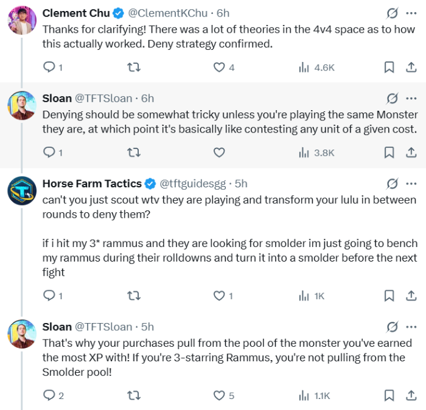Like Clement Chu's tweet
This screenshot has height=410, width=426.
[x=219, y=68]
